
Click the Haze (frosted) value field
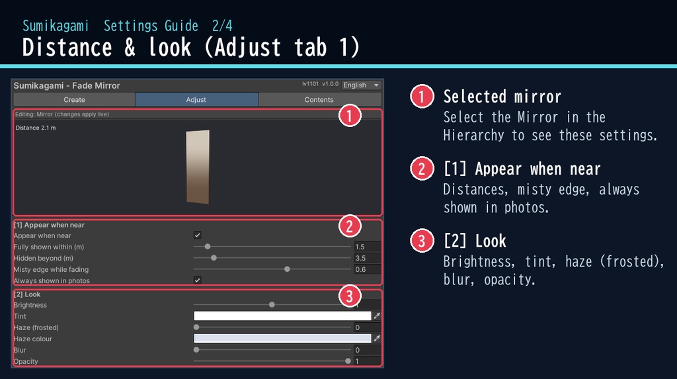(x=367, y=327)
